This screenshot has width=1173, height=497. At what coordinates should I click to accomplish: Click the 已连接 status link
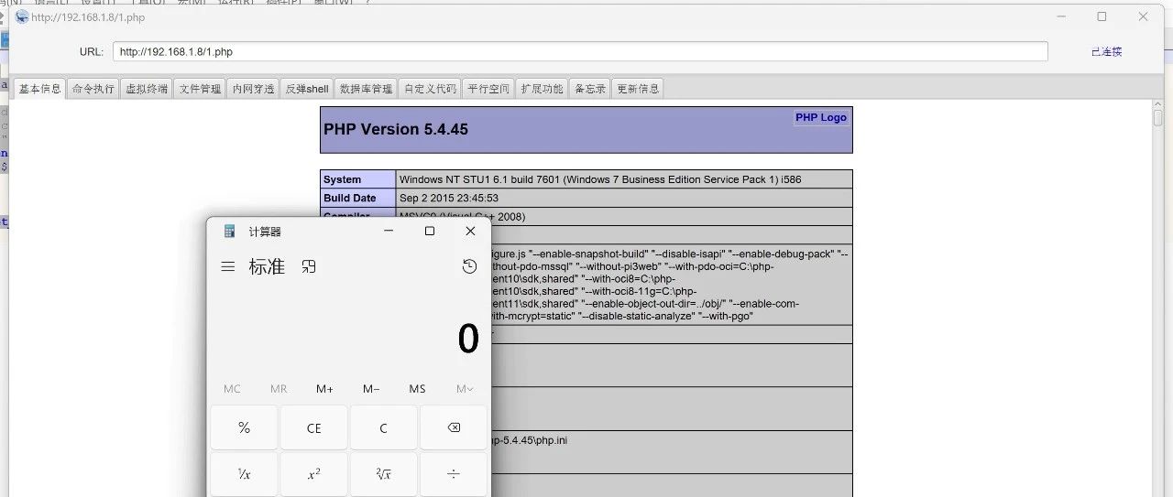tap(1106, 52)
